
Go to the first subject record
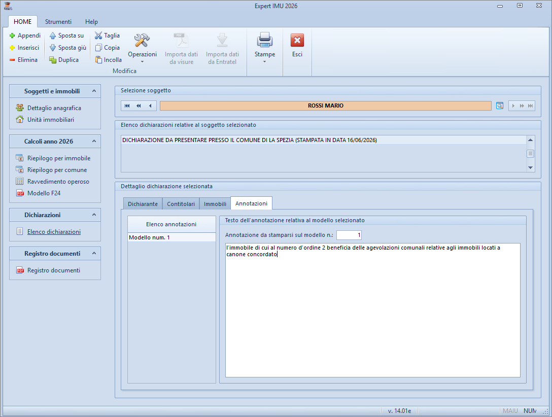[127, 106]
